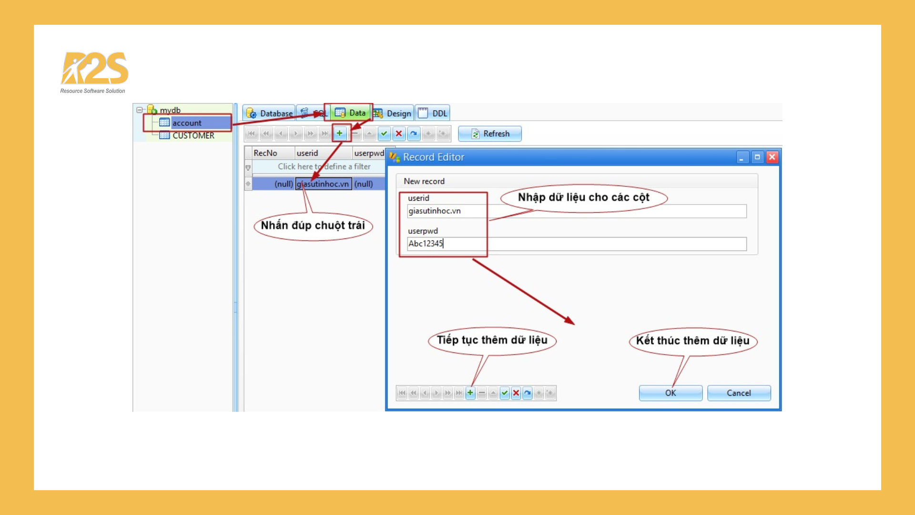Click the green checkmark post icon

[x=384, y=134]
